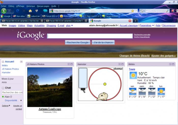The image size is (178, 125).
Task: Select Météo in the Accueil sidebar
Action: [x=5, y=66]
